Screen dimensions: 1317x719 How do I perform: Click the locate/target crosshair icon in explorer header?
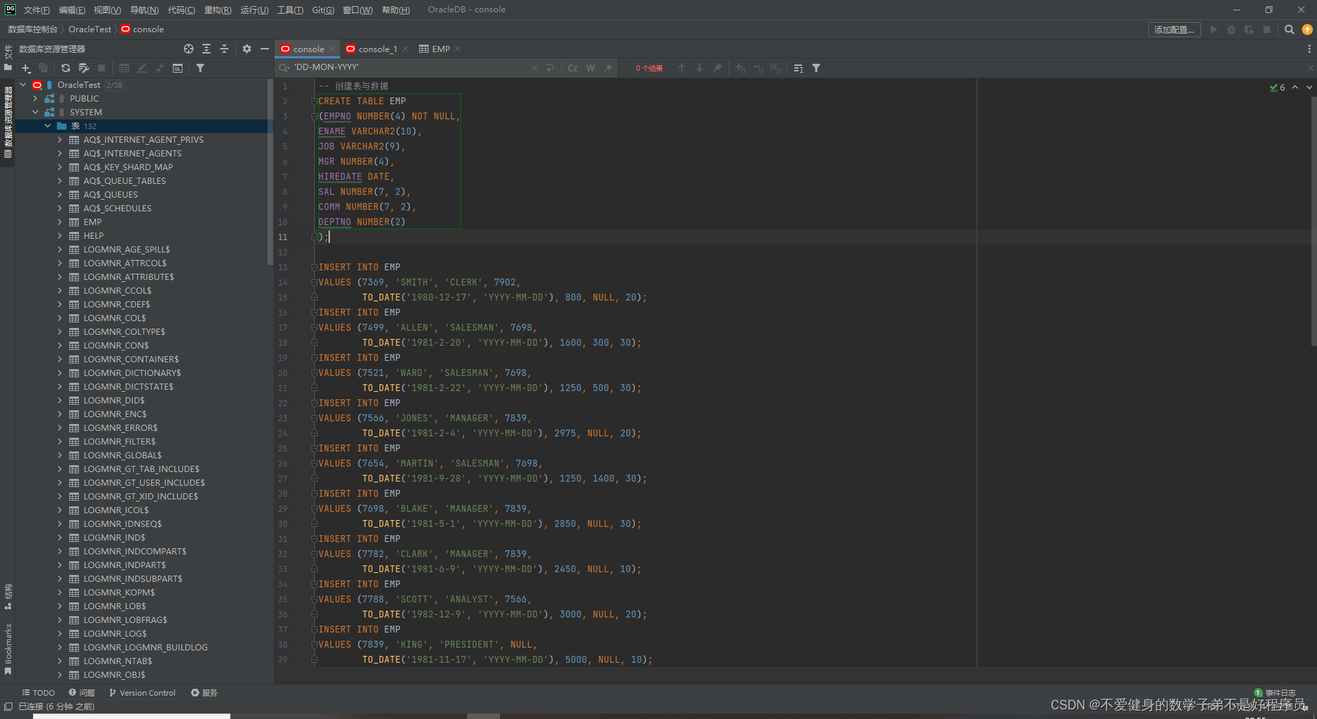[189, 49]
